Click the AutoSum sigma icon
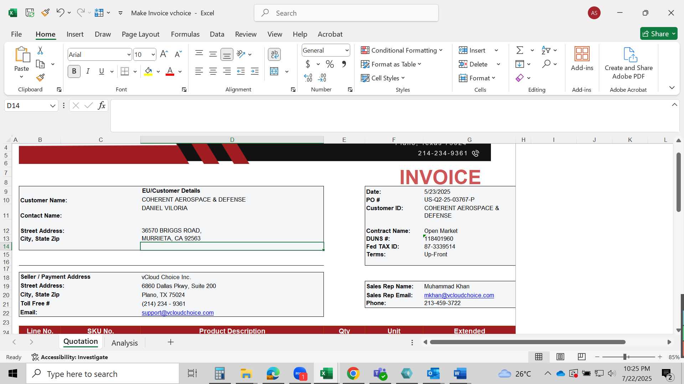Viewport: 684px width, 384px height. pyautogui.click(x=520, y=50)
